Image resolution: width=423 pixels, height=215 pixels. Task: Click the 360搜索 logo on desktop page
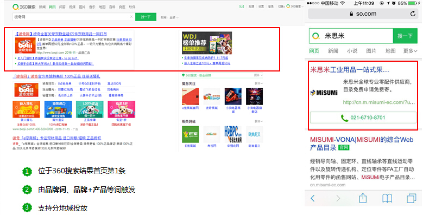[24, 6]
